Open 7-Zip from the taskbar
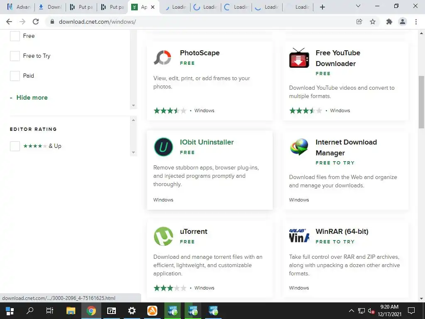 point(111,311)
